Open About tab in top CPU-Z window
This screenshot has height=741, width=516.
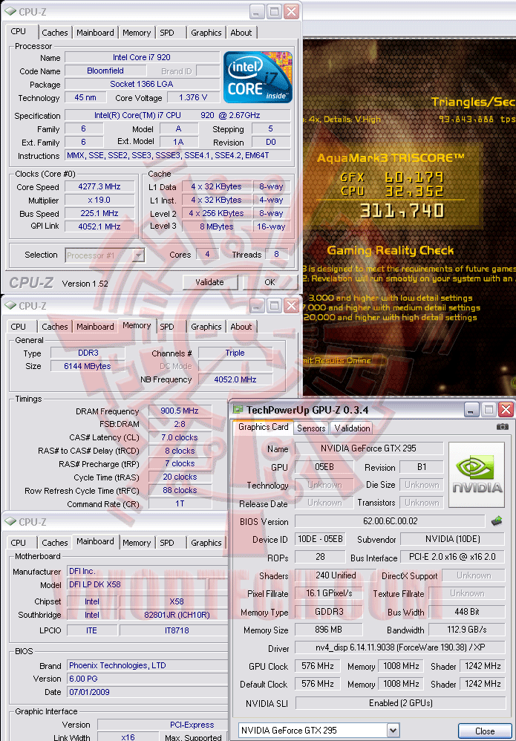pos(241,33)
